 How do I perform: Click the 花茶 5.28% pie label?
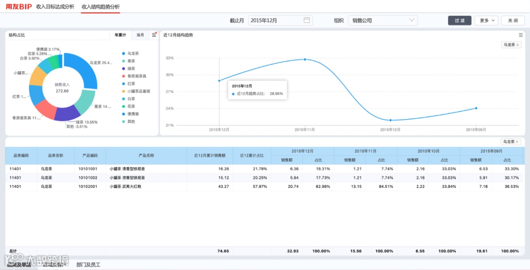click(37, 54)
